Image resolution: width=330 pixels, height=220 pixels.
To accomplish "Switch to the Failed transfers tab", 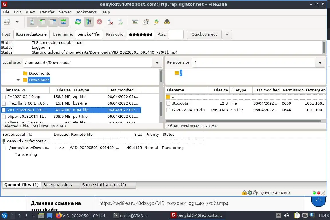I will 60,185.
